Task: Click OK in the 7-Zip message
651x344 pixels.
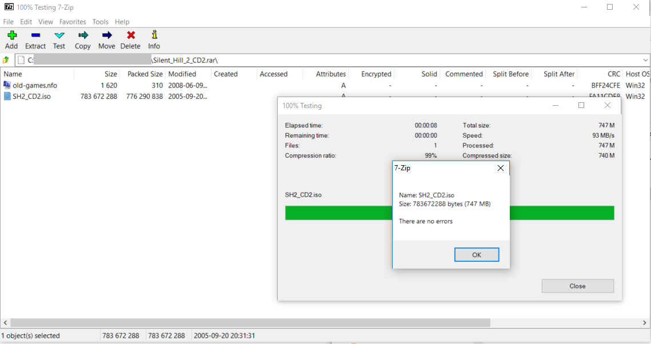Action: (477, 255)
